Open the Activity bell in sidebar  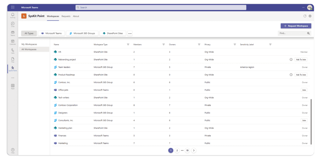coord(13,16)
